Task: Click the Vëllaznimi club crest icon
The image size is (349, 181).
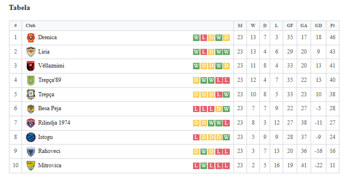Action: pyautogui.click(x=31, y=66)
